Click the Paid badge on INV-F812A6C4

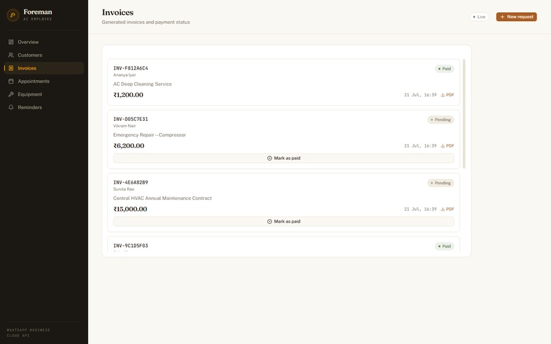(444, 69)
